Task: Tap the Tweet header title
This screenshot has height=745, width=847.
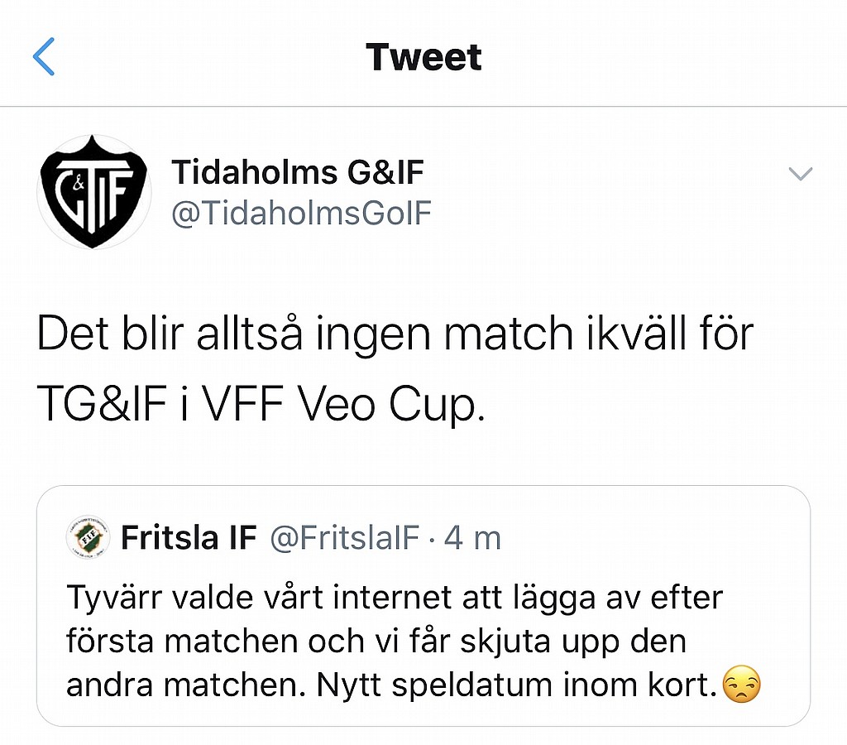Action: (423, 57)
